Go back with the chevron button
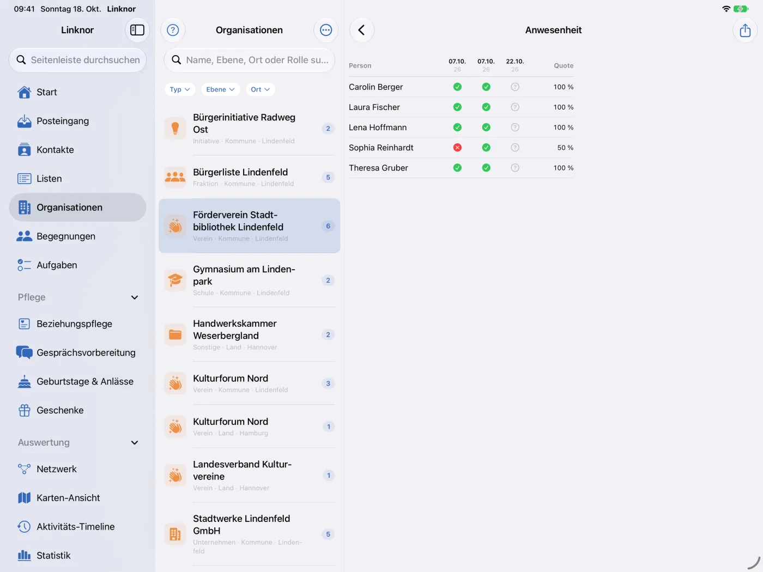The height and width of the screenshot is (572, 763). tap(362, 30)
